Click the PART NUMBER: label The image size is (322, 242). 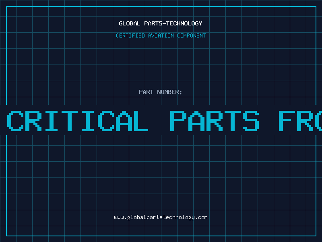161,92
